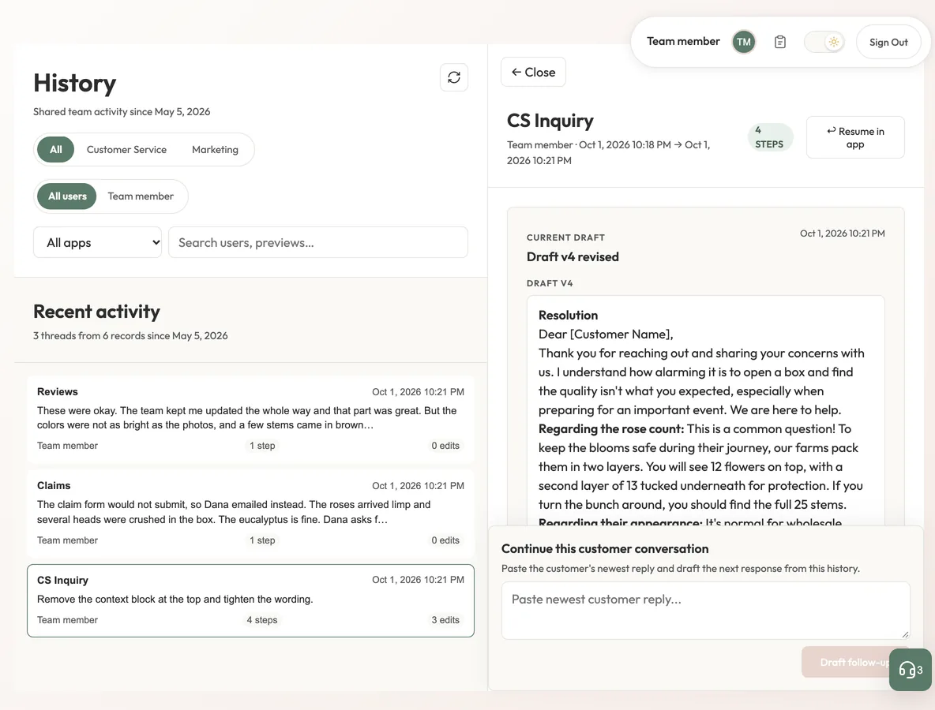Sign Out of the account
The width and height of the screenshot is (935, 710).
pos(888,42)
